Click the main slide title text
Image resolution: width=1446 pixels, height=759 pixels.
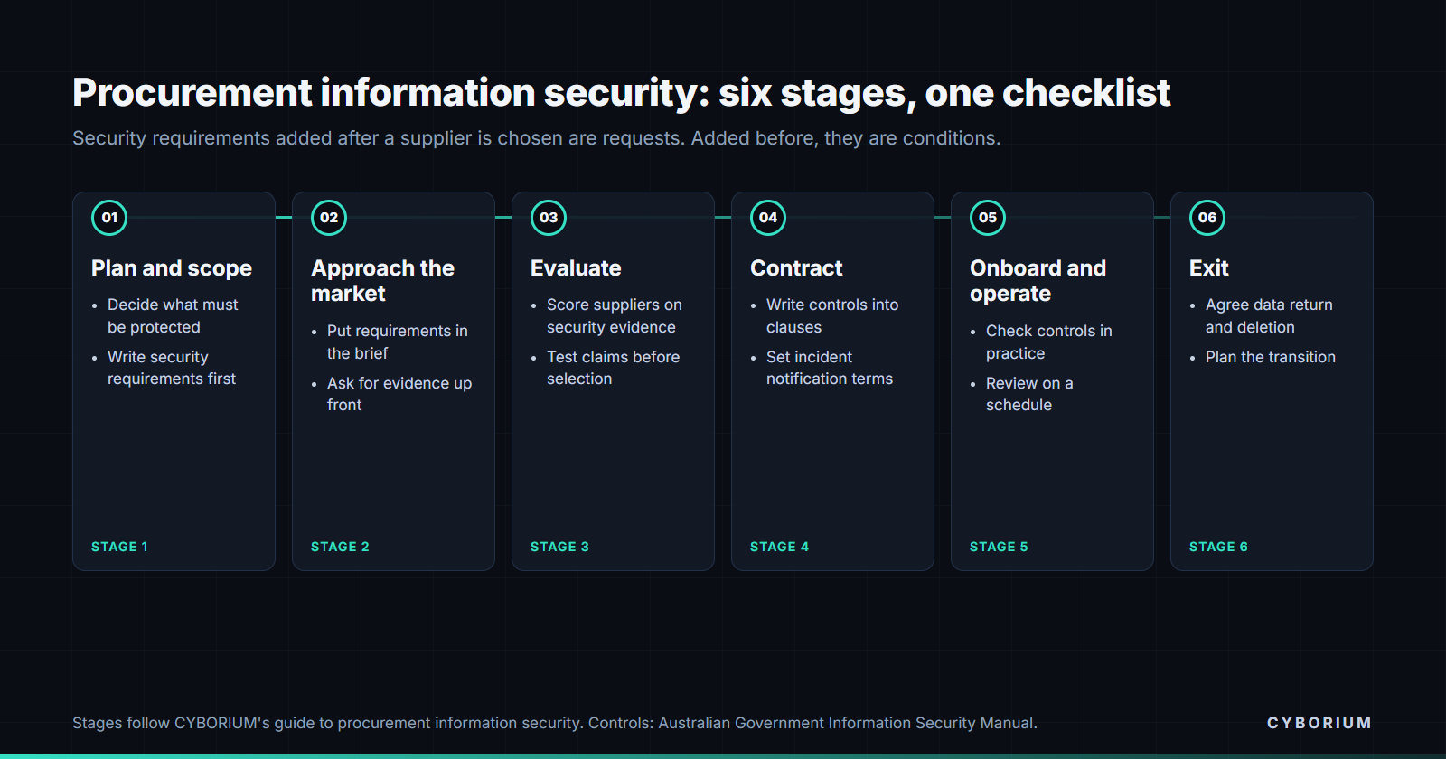(x=622, y=93)
